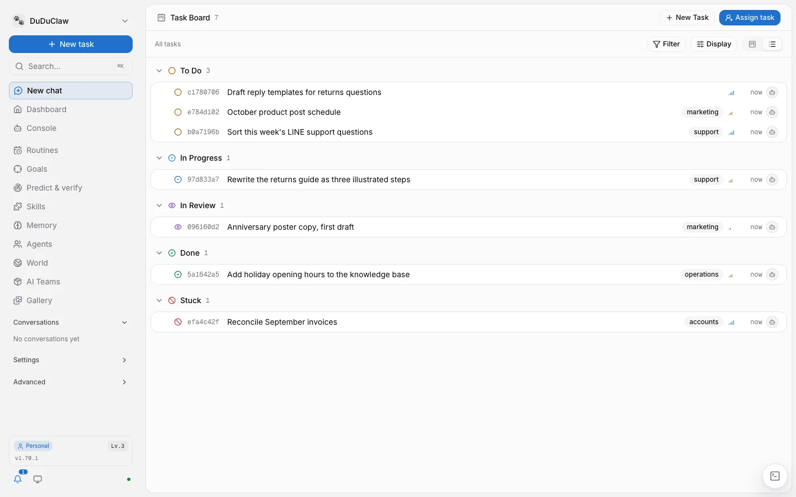Collapse the In Review group

(x=159, y=205)
